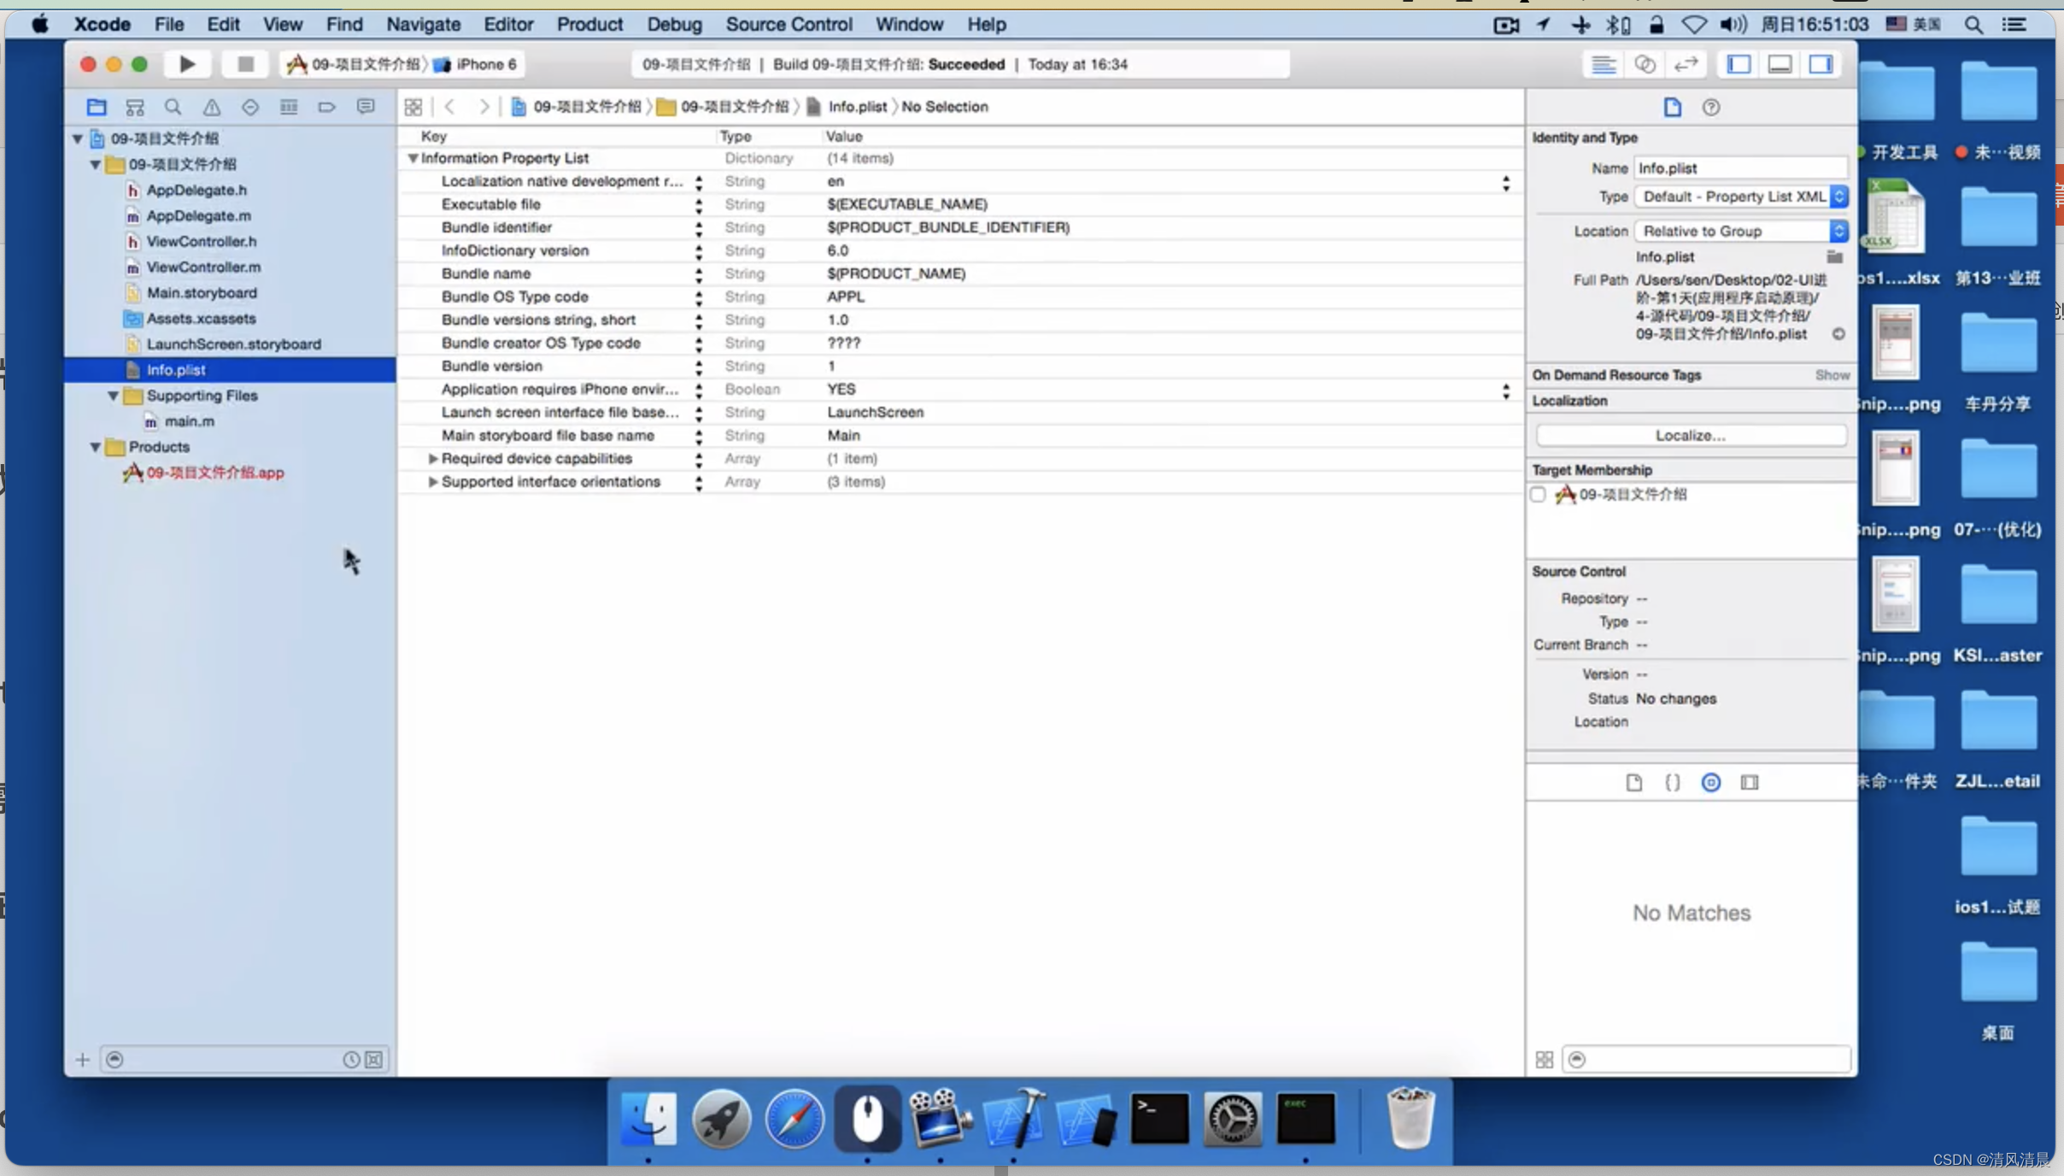The width and height of the screenshot is (2064, 1176).
Task: Run the project with the Play button
Action: click(187, 64)
